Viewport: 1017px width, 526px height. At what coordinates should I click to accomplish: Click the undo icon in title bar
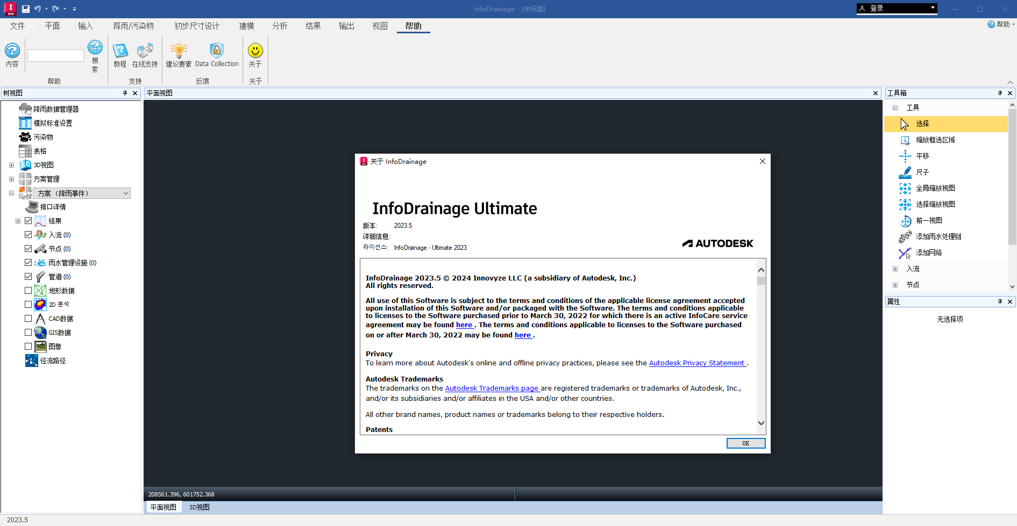pos(37,9)
